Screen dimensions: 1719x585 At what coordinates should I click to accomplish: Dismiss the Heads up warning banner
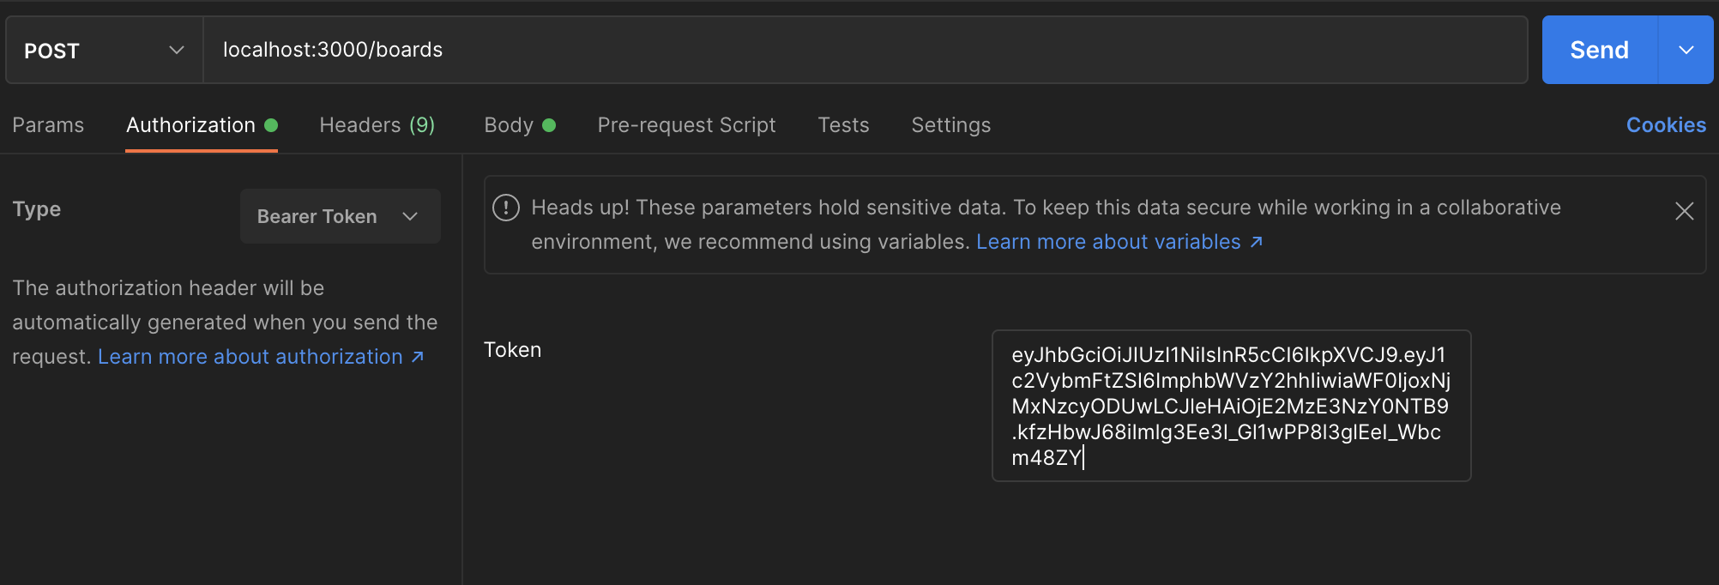(x=1684, y=211)
